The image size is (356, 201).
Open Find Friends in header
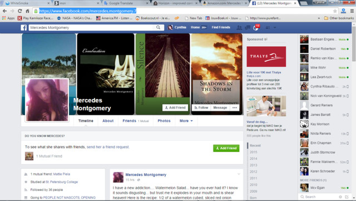pyautogui.click(x=221, y=27)
